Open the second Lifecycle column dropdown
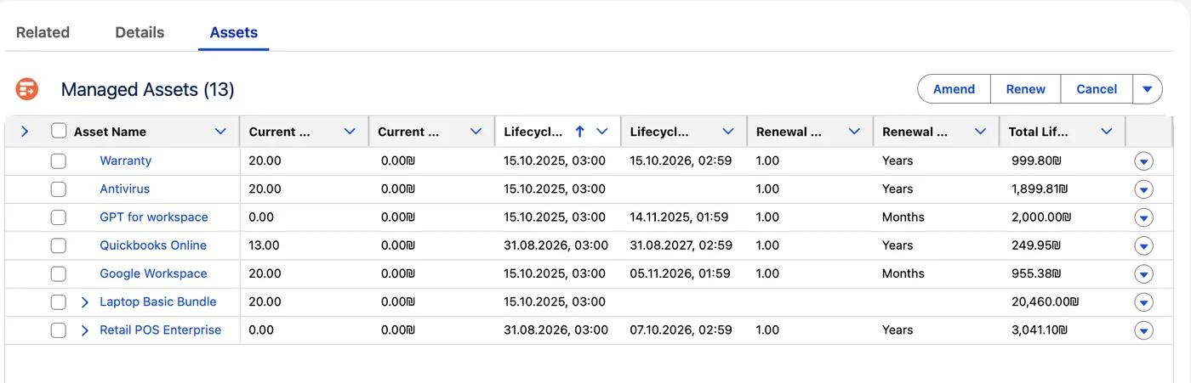Viewport: 1191px width, 383px height. point(728,132)
